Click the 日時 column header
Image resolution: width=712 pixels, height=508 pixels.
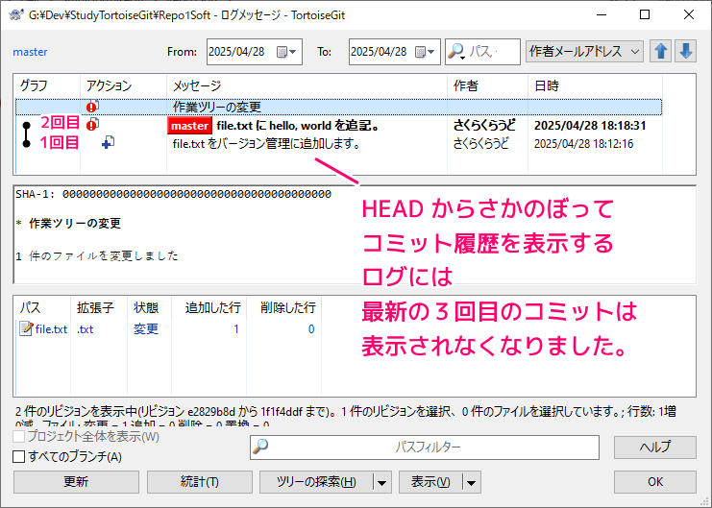pyautogui.click(x=596, y=85)
